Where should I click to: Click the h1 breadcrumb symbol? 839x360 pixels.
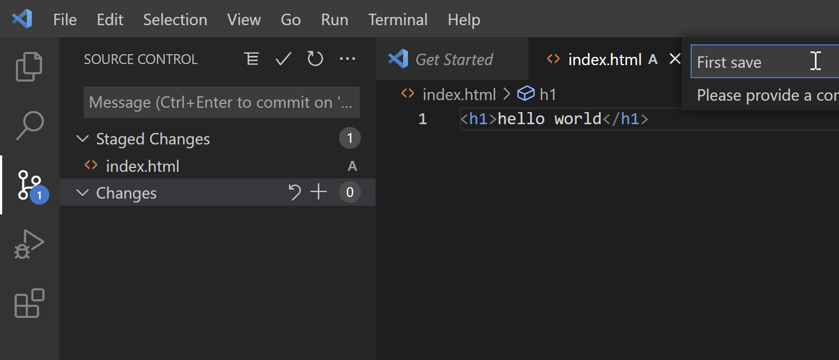[x=547, y=95]
